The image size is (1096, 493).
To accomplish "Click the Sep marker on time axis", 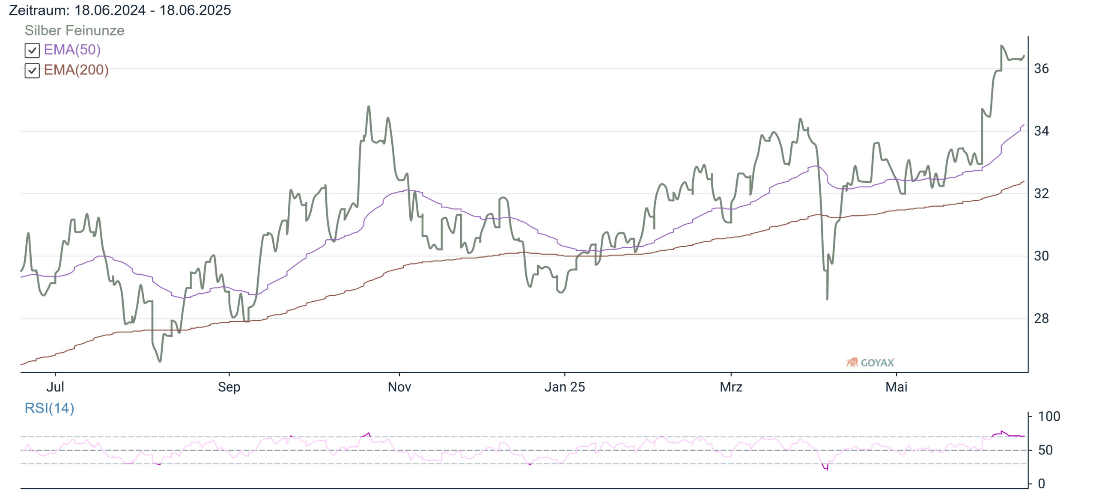I will (x=229, y=387).
